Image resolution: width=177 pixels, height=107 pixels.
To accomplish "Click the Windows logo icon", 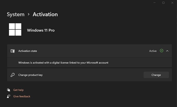I will (x=15, y=29).
